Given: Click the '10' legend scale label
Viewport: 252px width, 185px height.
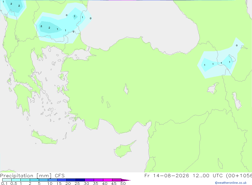Looking at the screenshot, I should coord(50,183).
